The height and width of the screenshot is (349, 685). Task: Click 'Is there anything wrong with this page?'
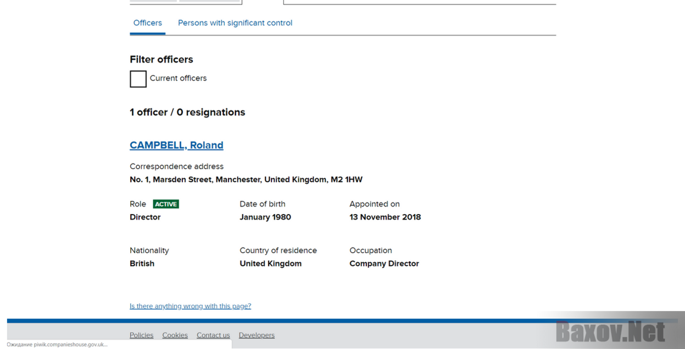pyautogui.click(x=190, y=306)
